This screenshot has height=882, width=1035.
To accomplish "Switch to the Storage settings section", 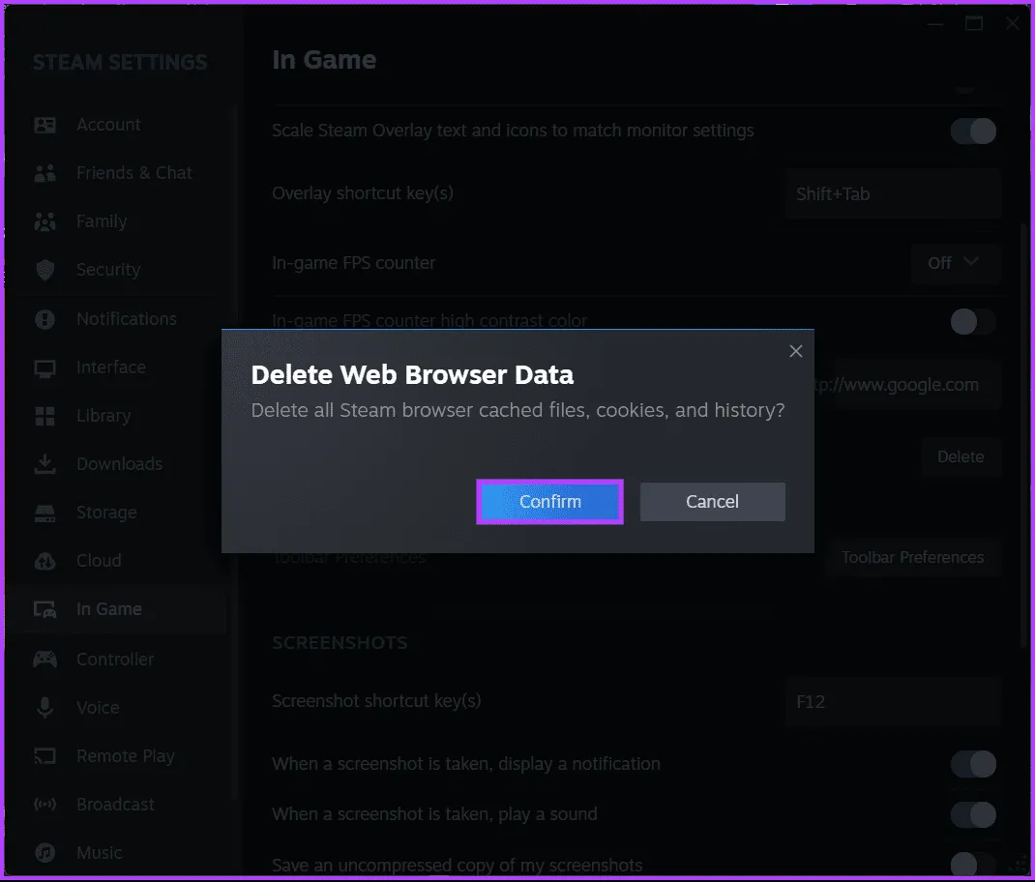I will pyautogui.click(x=105, y=513).
